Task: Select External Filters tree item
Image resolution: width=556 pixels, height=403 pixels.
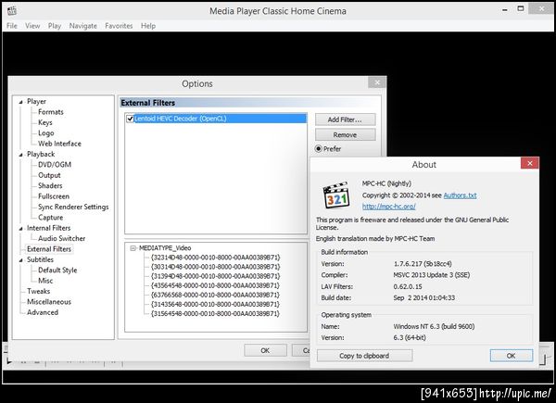Action: (x=49, y=249)
